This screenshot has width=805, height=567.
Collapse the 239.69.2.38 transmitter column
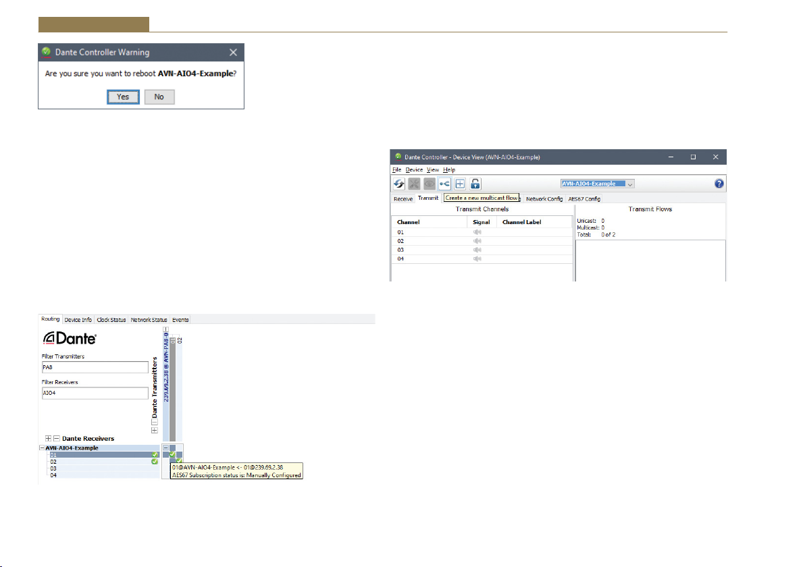[166, 329]
